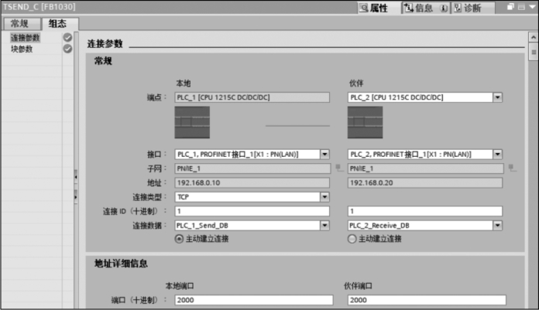Open the PLC_2_Receive_DB connection data dropdown

pos(497,226)
